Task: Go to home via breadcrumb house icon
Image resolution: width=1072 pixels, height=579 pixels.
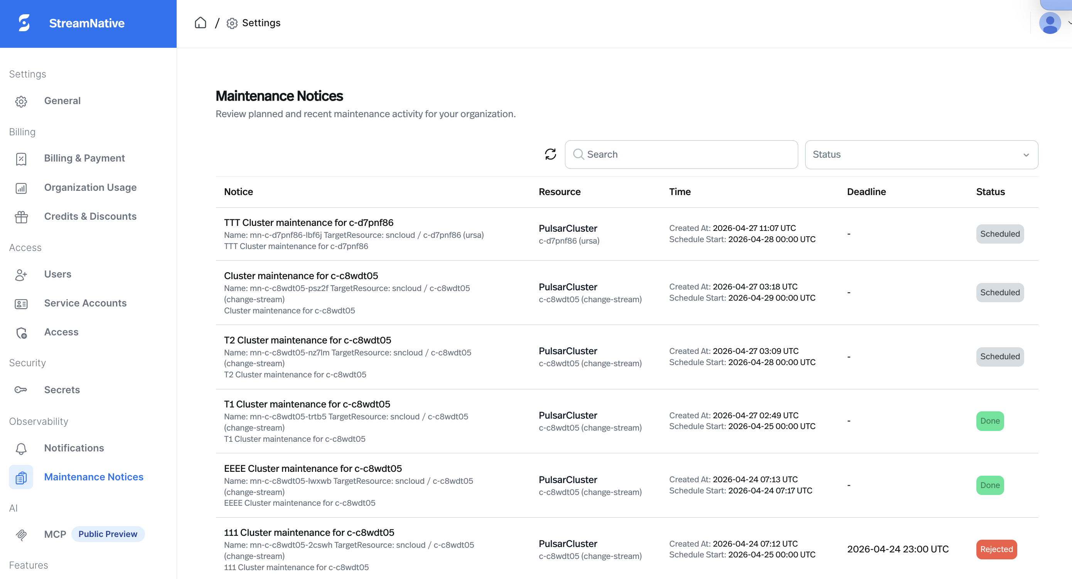Action: point(201,22)
